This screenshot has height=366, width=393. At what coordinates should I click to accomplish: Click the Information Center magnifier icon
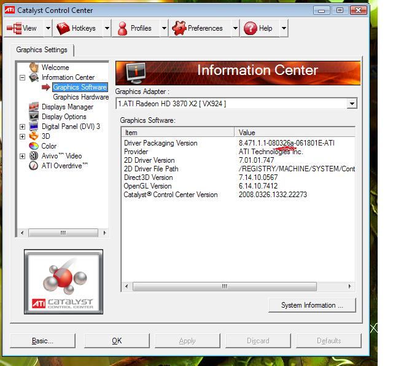click(x=34, y=77)
